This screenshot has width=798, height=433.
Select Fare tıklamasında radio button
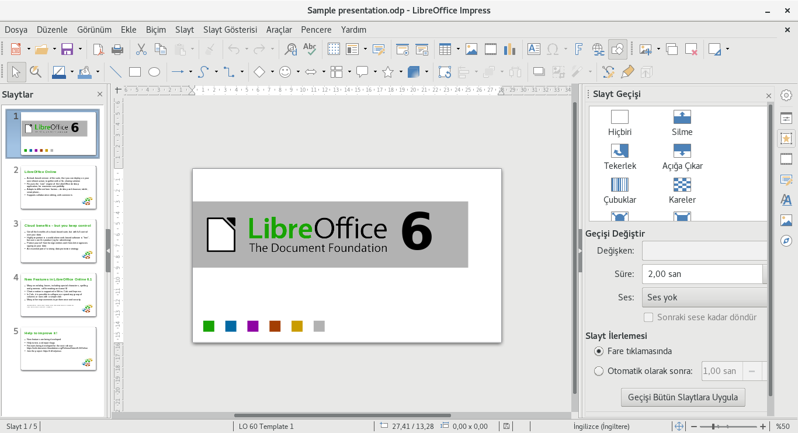pyautogui.click(x=599, y=351)
